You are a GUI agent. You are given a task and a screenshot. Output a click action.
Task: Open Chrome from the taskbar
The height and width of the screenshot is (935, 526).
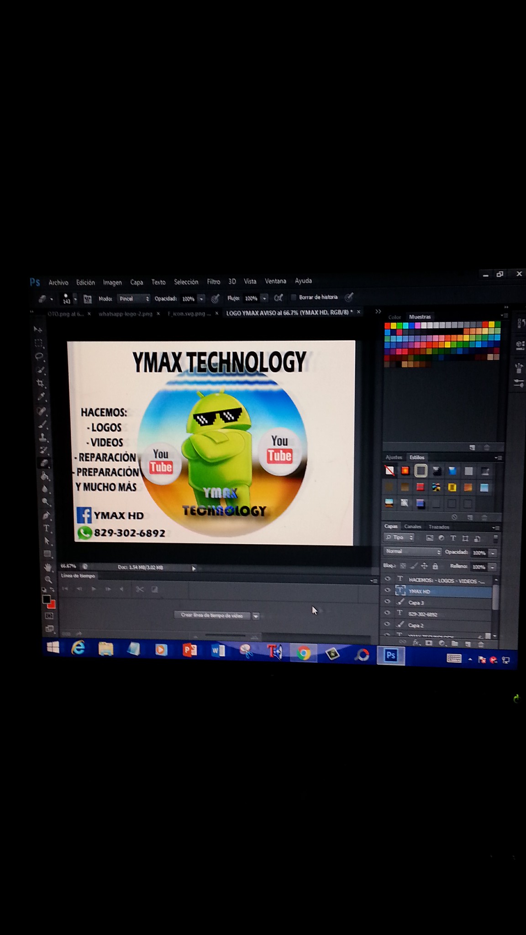[x=303, y=653]
